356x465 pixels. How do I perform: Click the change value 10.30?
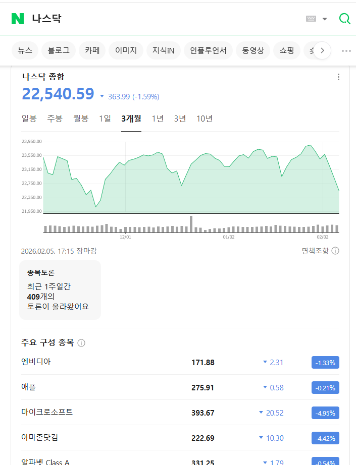click(275, 438)
